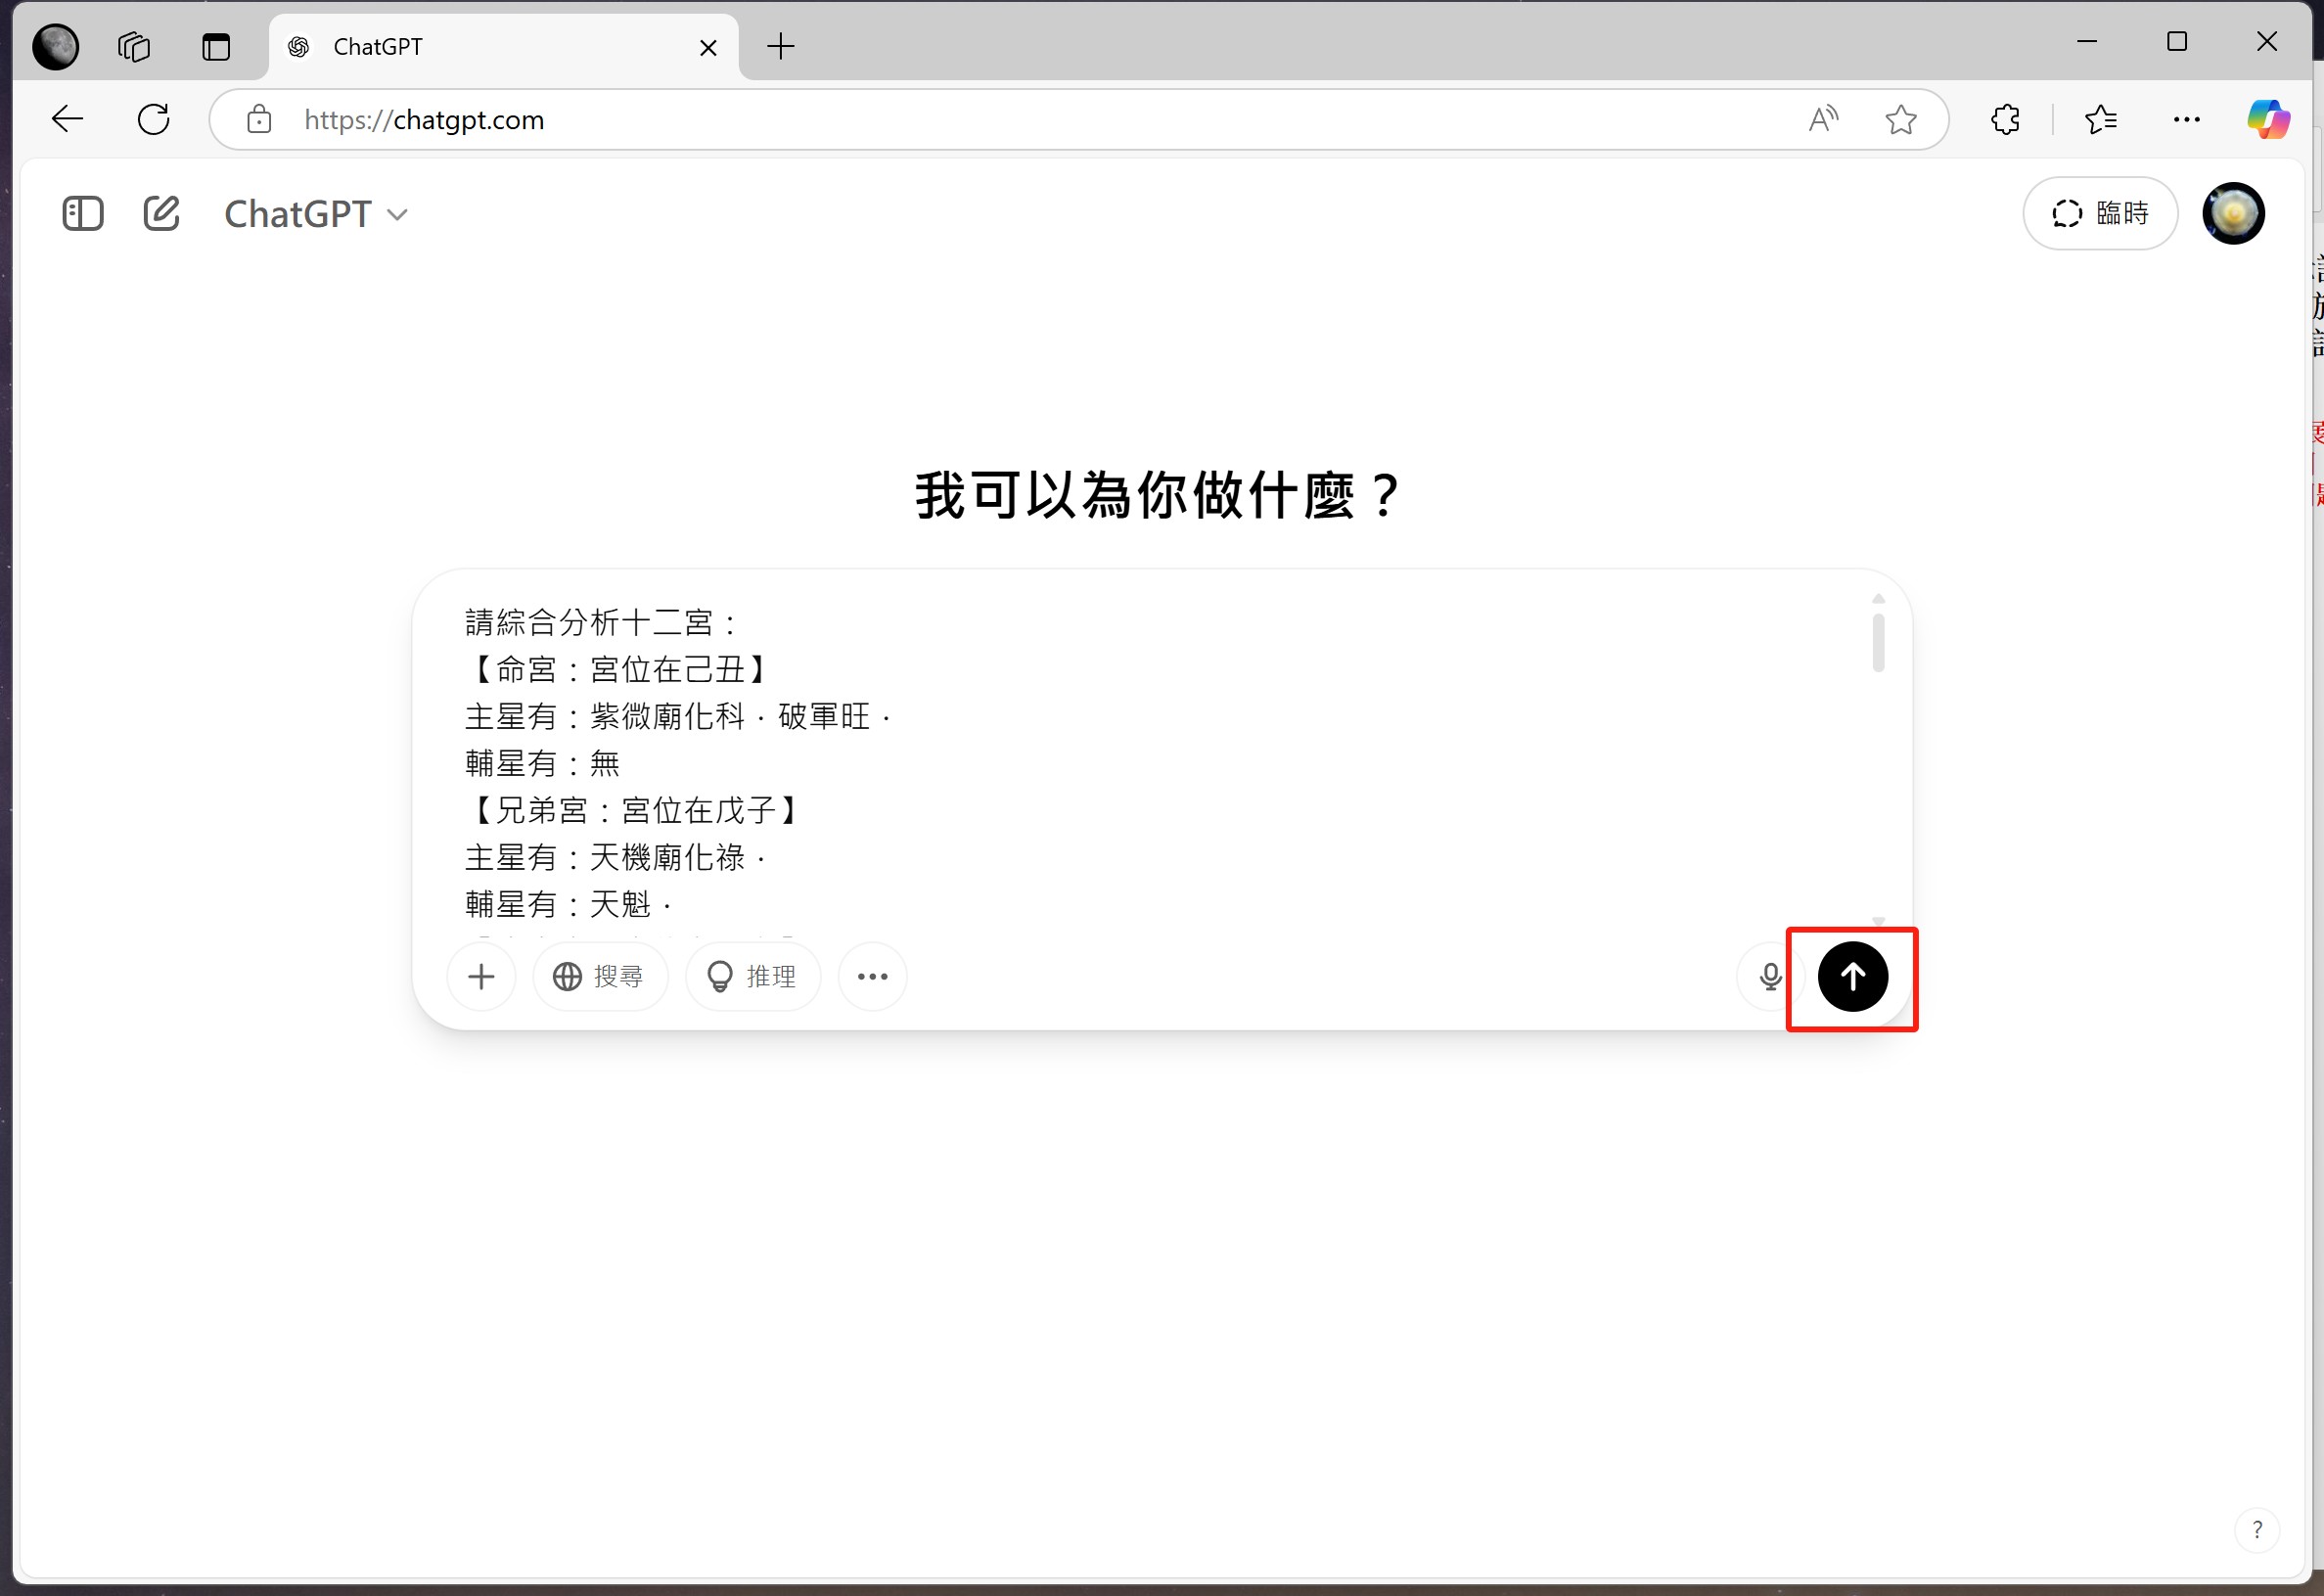
Task: Expand the ChatGPT model selector dropdown
Action: tap(316, 214)
